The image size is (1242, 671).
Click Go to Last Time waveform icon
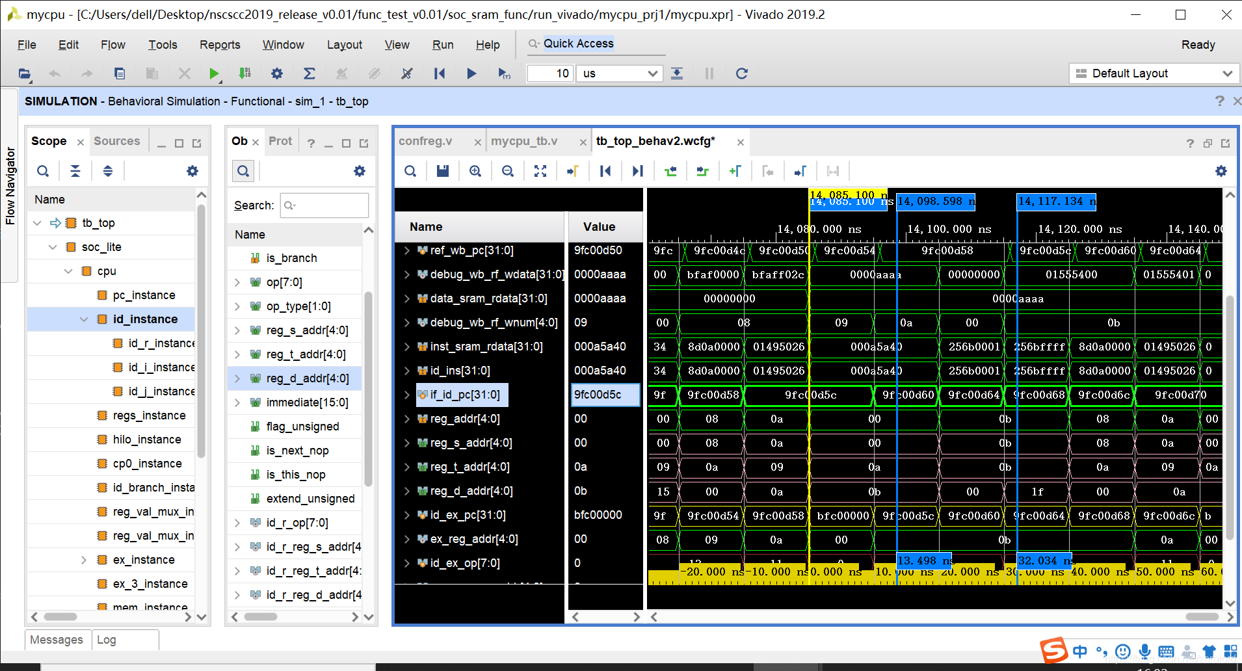[x=638, y=171]
